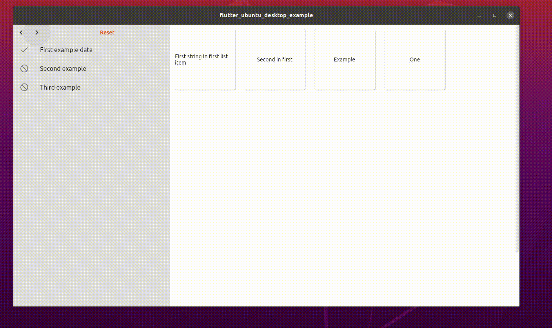Click the blocked icon beside Second example

coord(24,68)
